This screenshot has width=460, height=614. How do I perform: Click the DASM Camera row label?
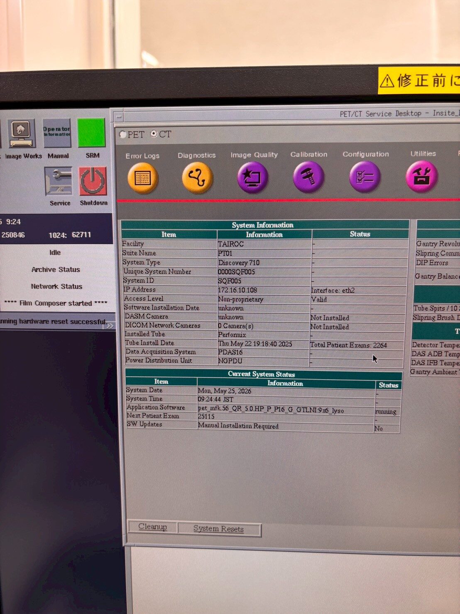[x=146, y=316]
